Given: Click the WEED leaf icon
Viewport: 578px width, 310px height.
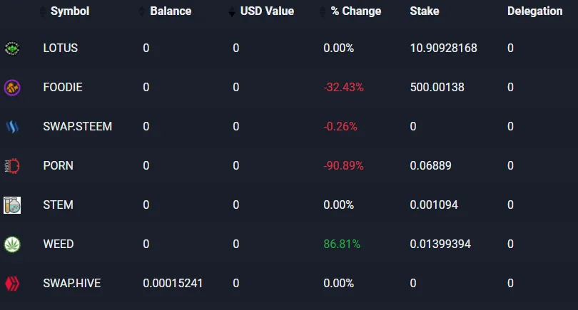Looking at the screenshot, I should [x=12, y=244].
